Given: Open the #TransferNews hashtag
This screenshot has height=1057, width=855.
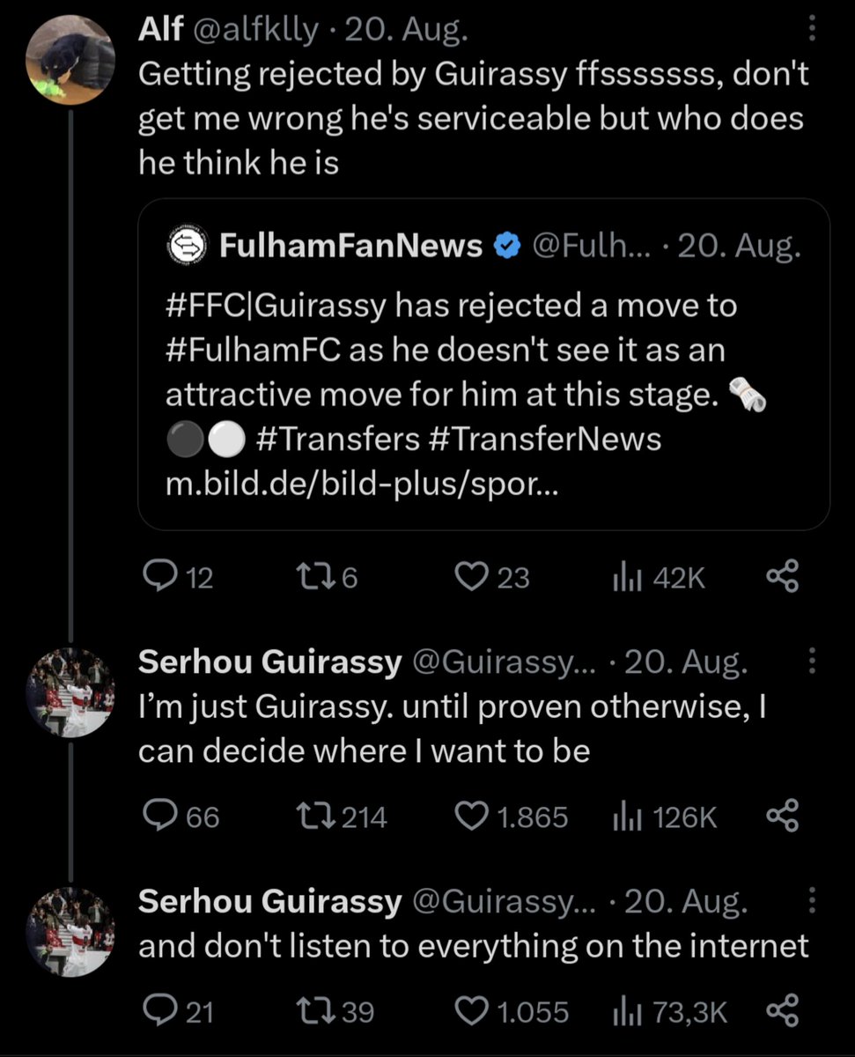Looking at the screenshot, I should click(545, 438).
